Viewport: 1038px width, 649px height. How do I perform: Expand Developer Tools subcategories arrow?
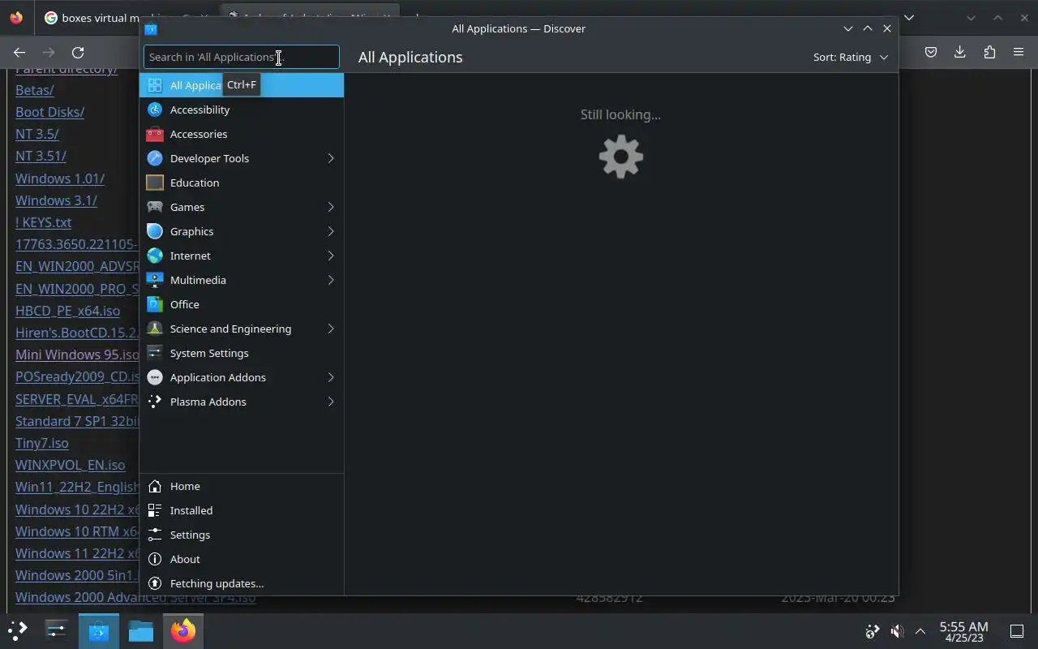[x=331, y=158]
